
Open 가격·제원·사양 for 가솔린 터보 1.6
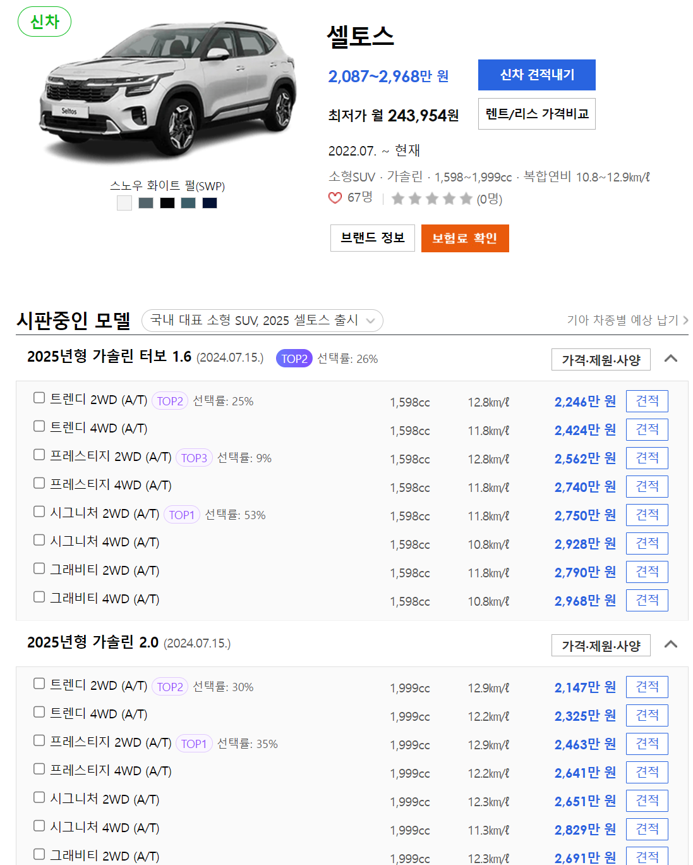point(601,360)
